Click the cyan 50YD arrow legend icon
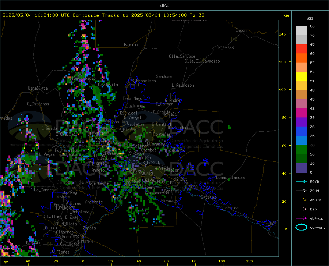This screenshot has width=329, height=266. tap(301, 181)
